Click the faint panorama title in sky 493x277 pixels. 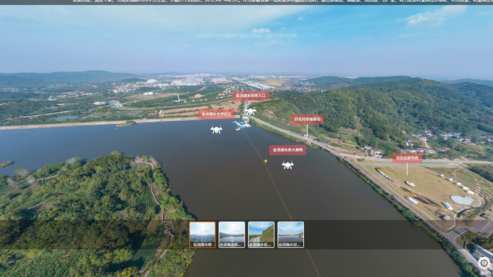[x=246, y=36]
